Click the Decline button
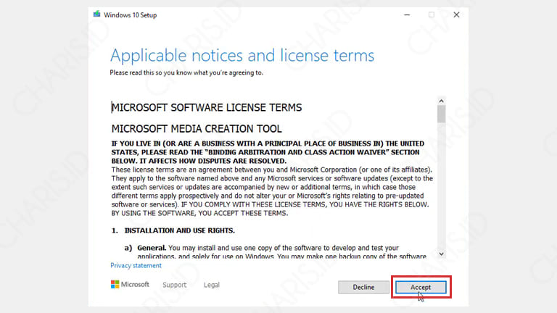This screenshot has width=557, height=313. pyautogui.click(x=363, y=287)
